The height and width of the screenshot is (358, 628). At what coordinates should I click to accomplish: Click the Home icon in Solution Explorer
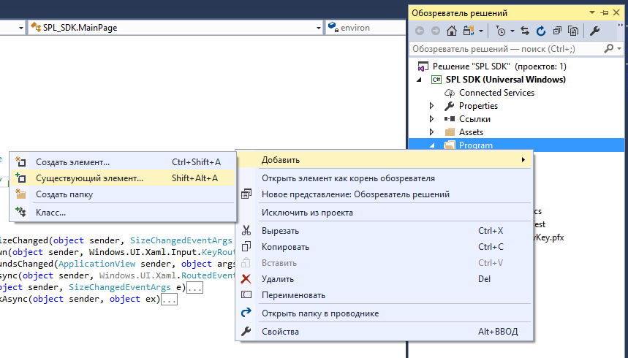point(452,31)
